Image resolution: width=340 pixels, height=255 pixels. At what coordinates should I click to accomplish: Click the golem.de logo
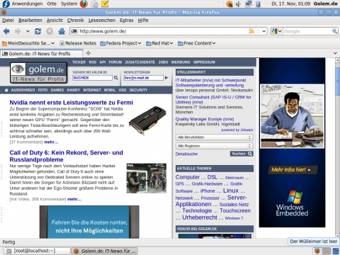(x=39, y=73)
